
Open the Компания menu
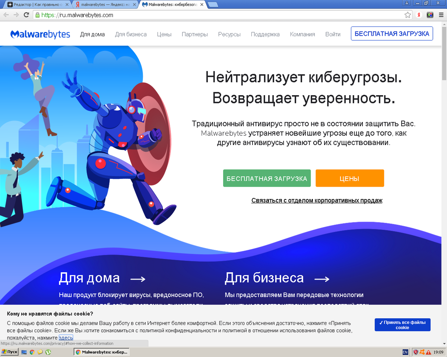[302, 34]
